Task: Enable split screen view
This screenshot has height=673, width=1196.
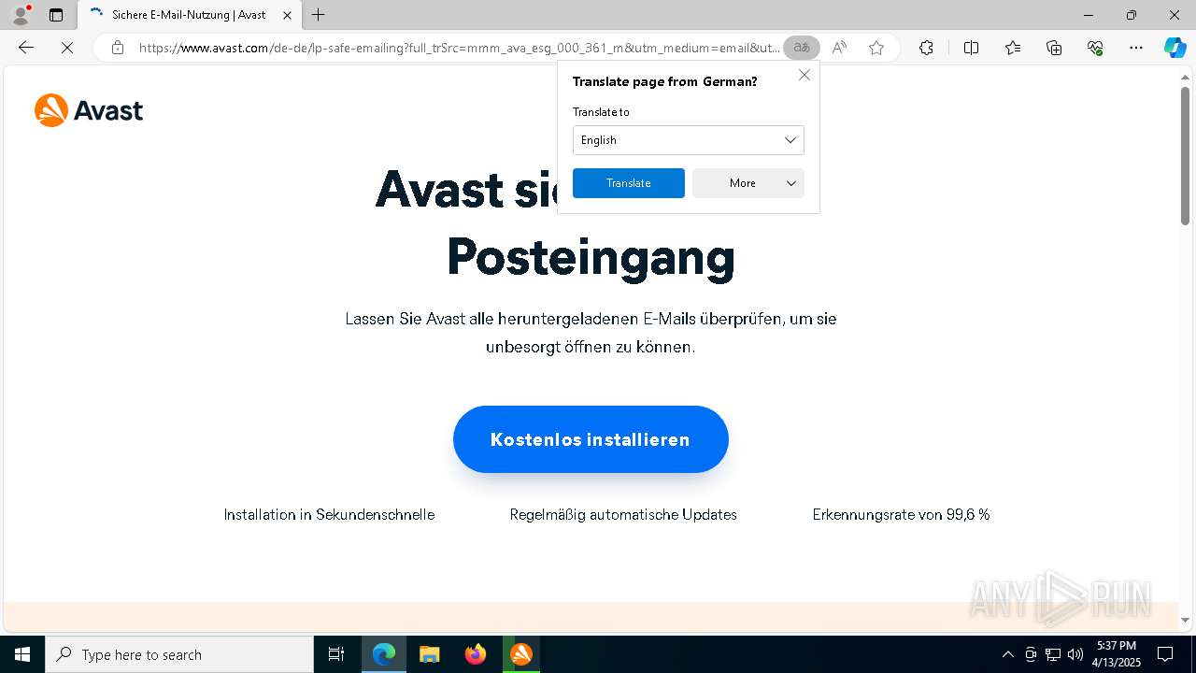Action: 971,48
